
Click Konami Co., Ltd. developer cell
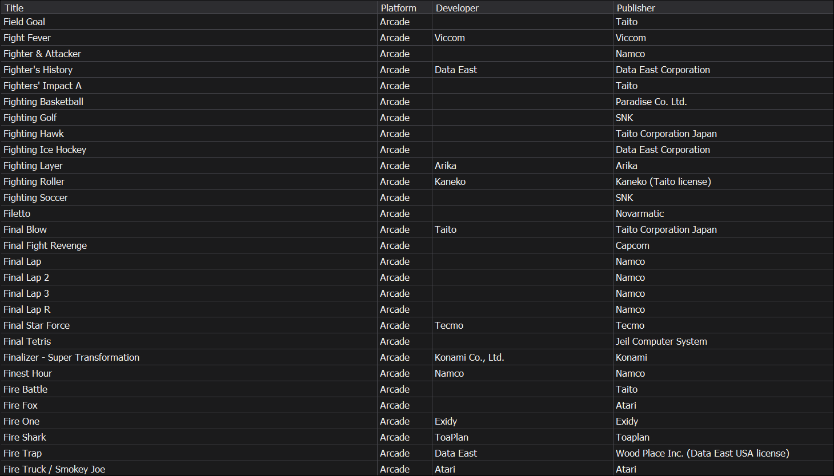tap(470, 357)
